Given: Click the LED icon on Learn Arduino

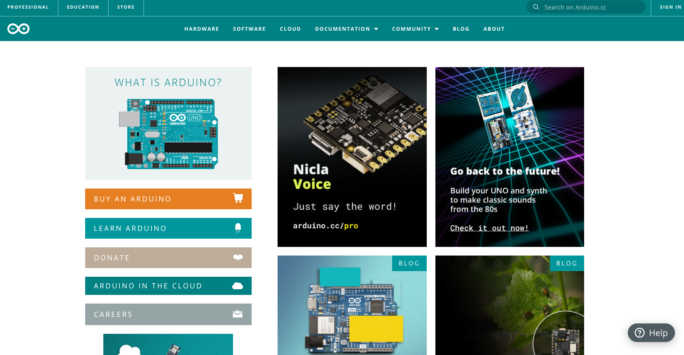Looking at the screenshot, I should [238, 228].
